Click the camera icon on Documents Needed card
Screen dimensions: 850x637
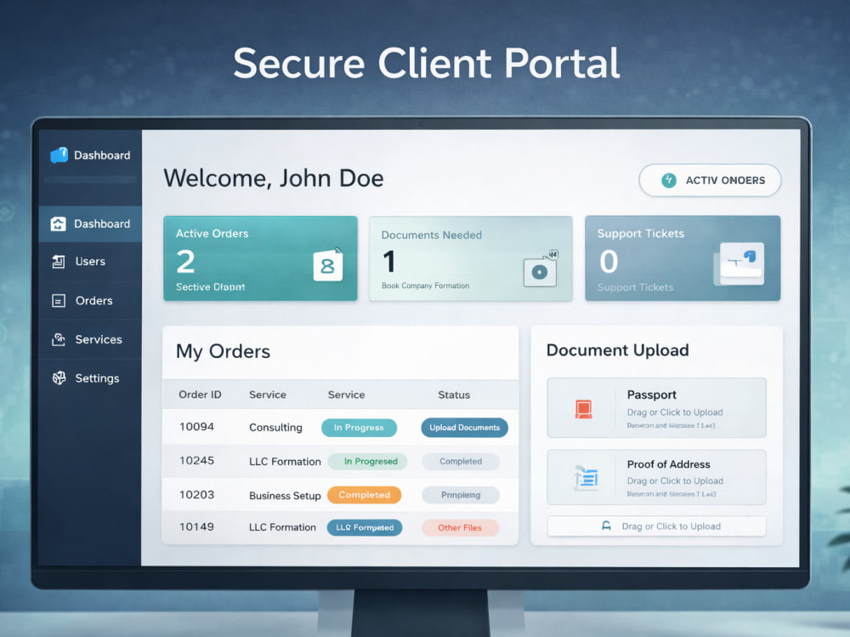(x=541, y=269)
